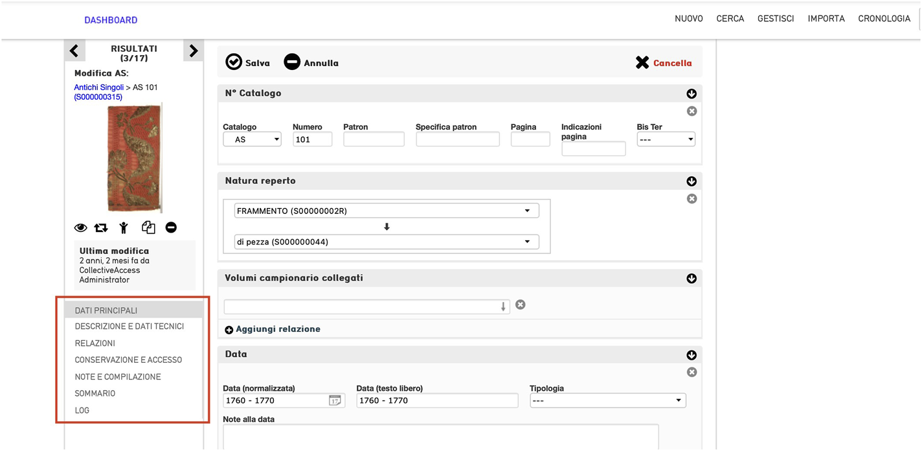
Task: Toggle watch item eye icon
Action: [x=80, y=228]
